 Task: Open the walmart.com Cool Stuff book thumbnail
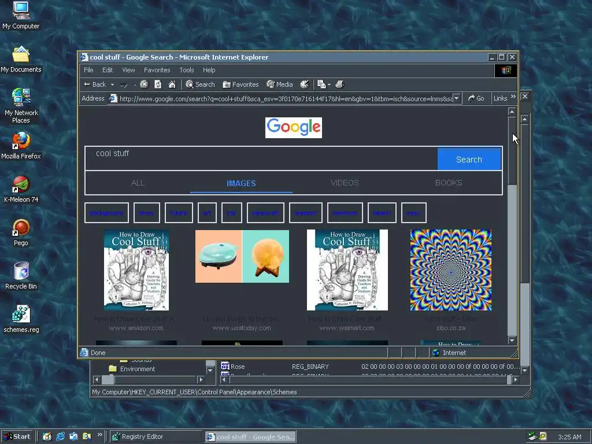tap(347, 270)
